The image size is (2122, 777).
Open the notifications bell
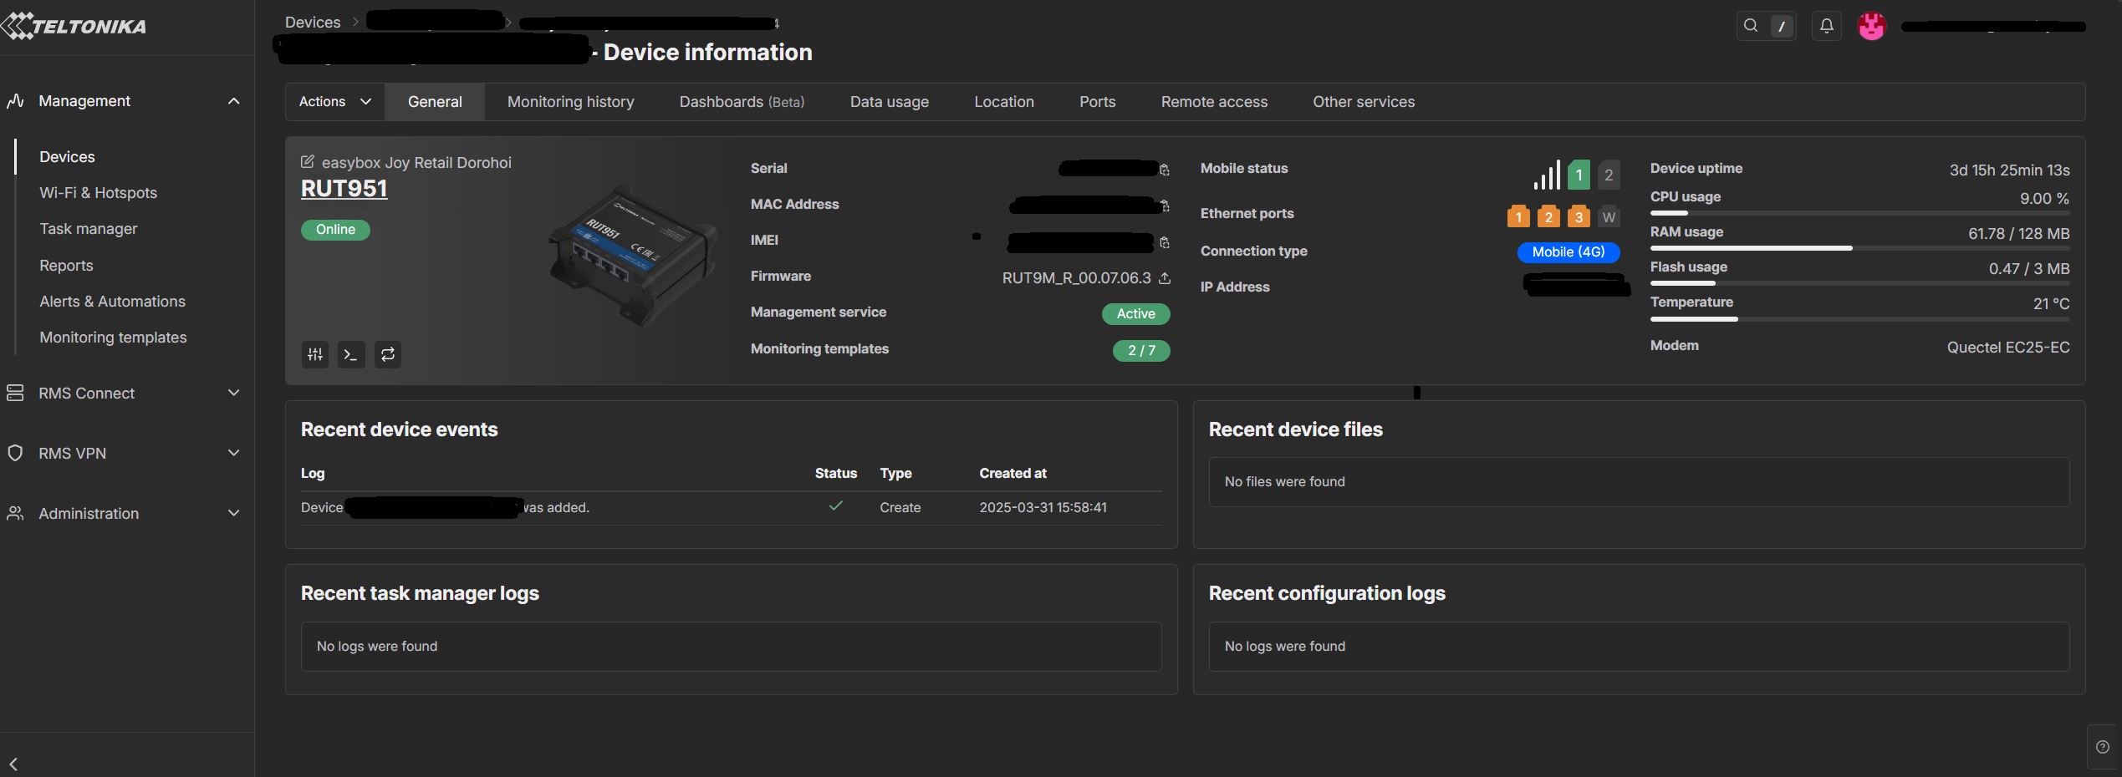click(x=1827, y=26)
